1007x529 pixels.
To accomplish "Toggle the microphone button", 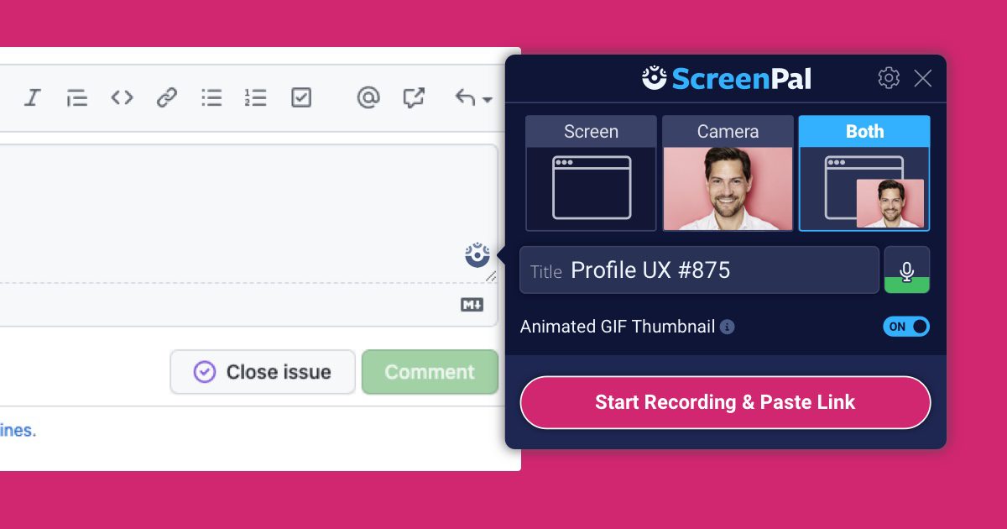I will tap(907, 270).
